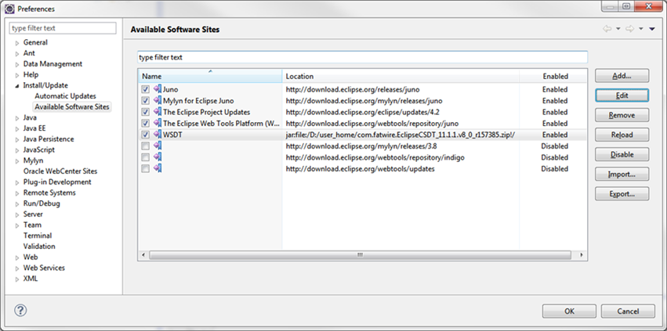Sort sites by Name column header

pos(210,76)
